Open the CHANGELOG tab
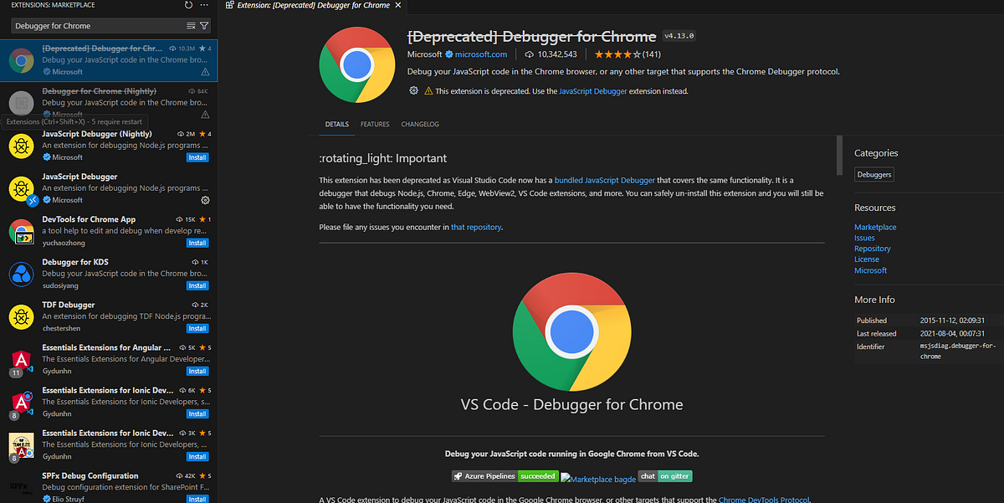Image resolution: width=1004 pixels, height=503 pixels. 419,124
